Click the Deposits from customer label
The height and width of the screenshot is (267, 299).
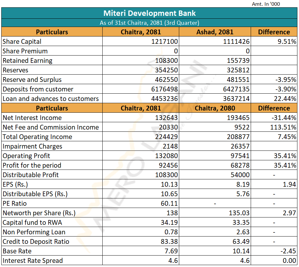click(38, 89)
